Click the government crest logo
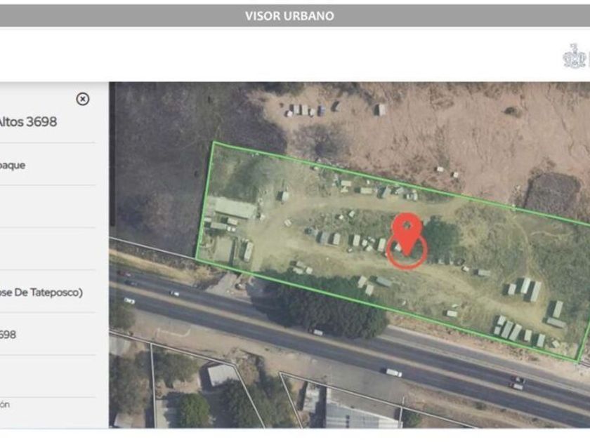590x442 pixels. [x=576, y=56]
